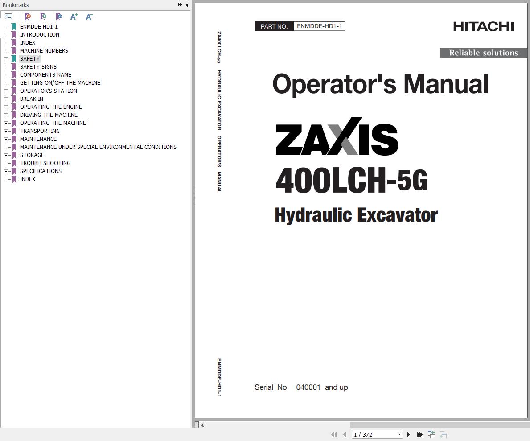Image resolution: width=530 pixels, height=441 pixels.
Task: Delete the selected bookmark
Action: (28, 16)
